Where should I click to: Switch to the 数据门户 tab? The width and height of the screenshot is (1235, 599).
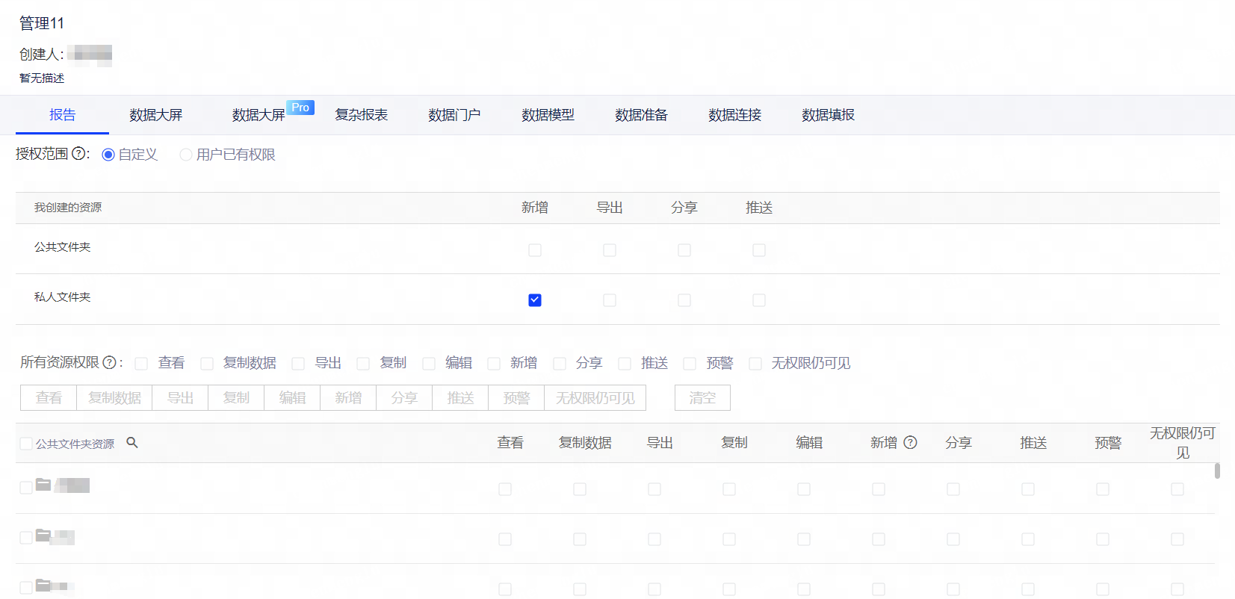tap(454, 115)
